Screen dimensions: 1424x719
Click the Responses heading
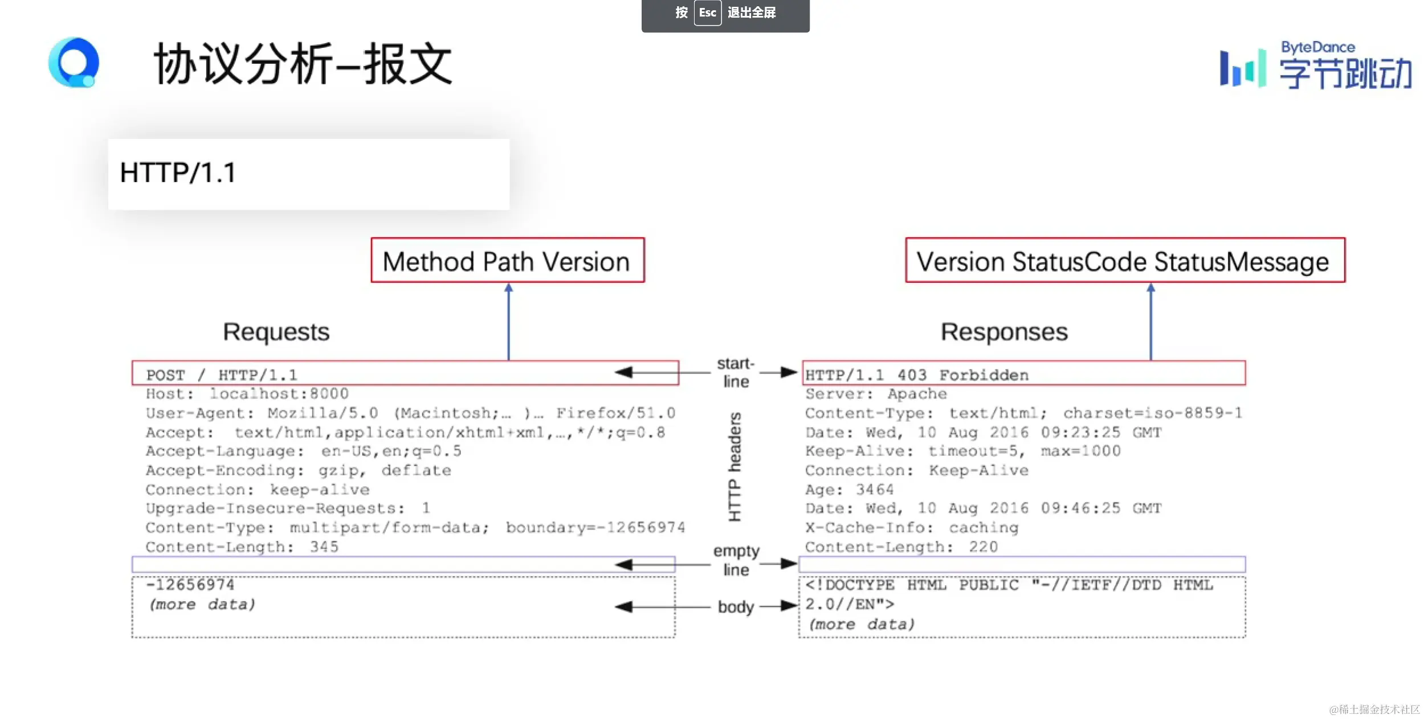1003,331
